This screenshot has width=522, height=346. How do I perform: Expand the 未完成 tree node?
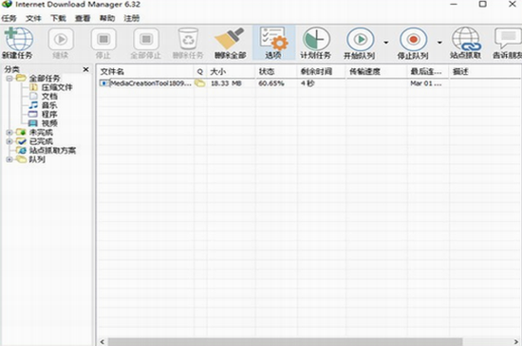[9, 133]
